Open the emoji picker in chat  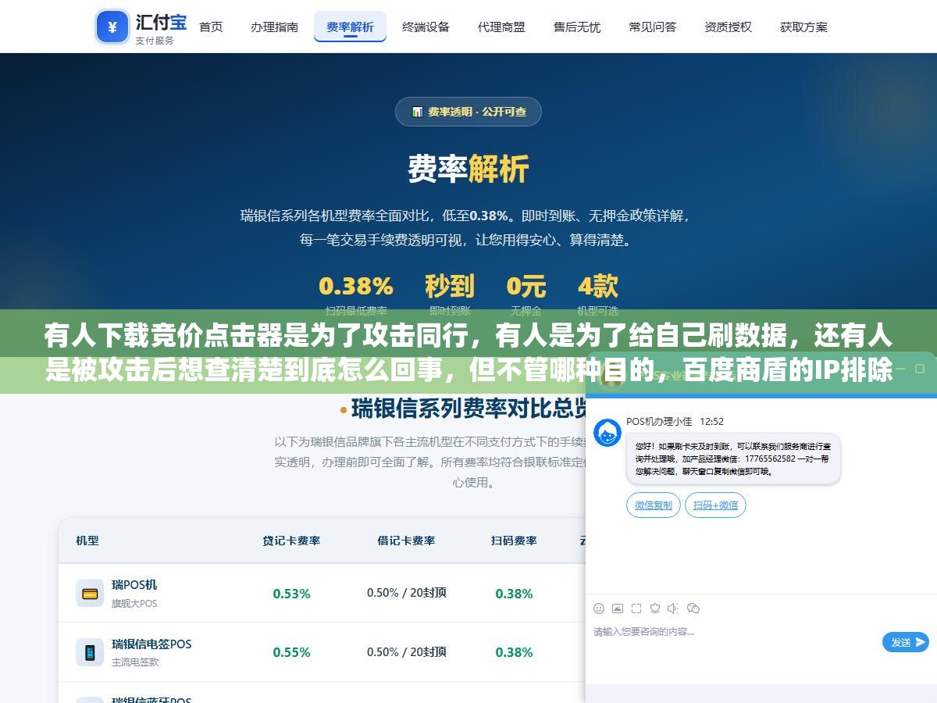coord(599,608)
